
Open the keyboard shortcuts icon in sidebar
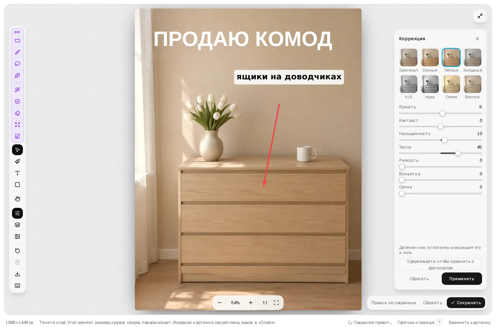click(x=17, y=286)
